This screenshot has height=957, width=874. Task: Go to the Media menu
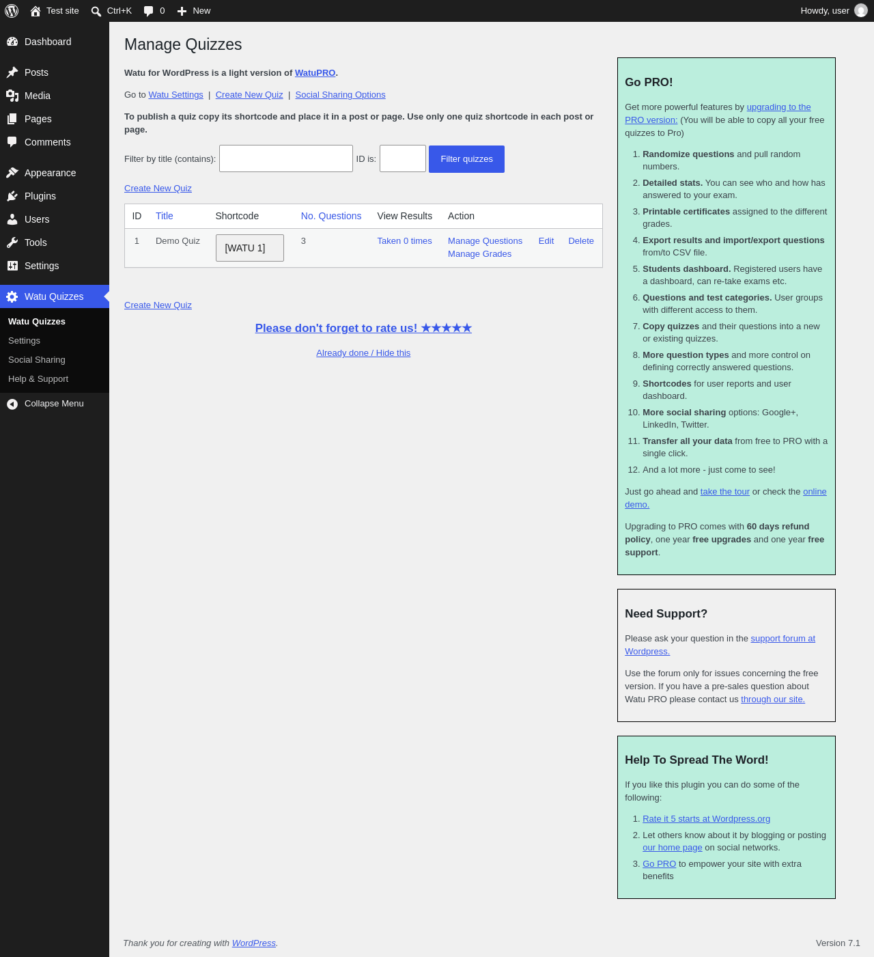(55, 96)
